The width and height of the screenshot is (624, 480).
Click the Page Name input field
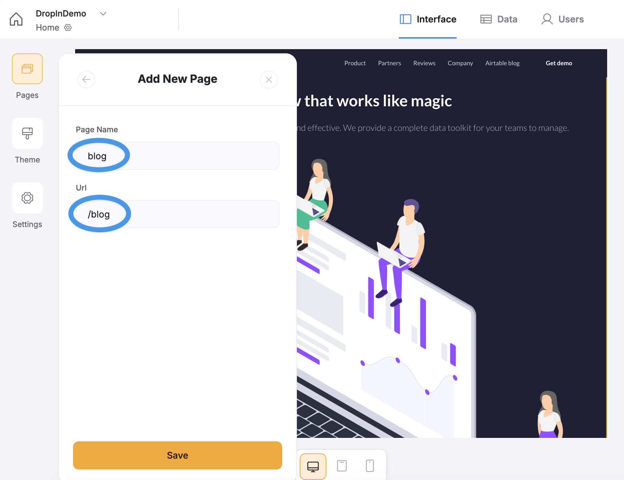(178, 156)
